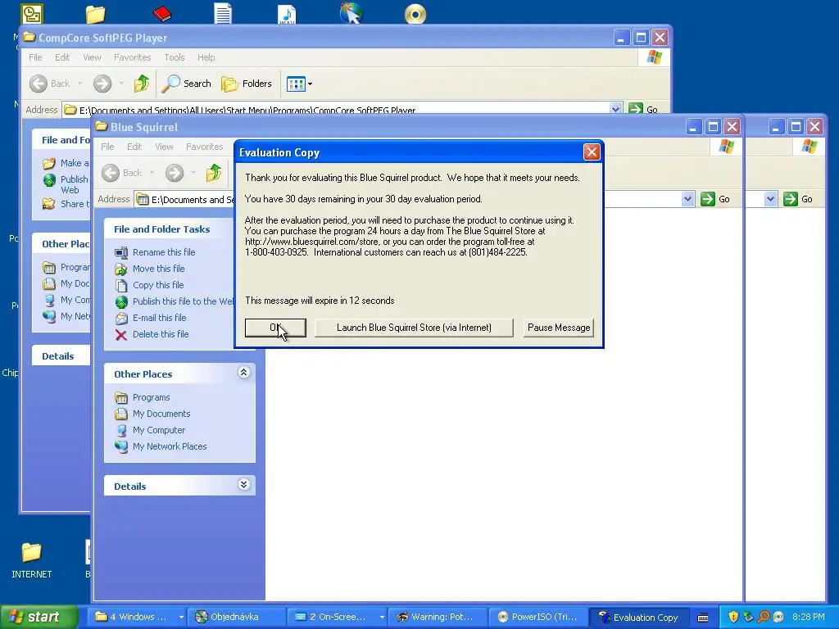Open address dropdown in rightmost background window
This screenshot has width=839, height=629.
pos(770,199)
